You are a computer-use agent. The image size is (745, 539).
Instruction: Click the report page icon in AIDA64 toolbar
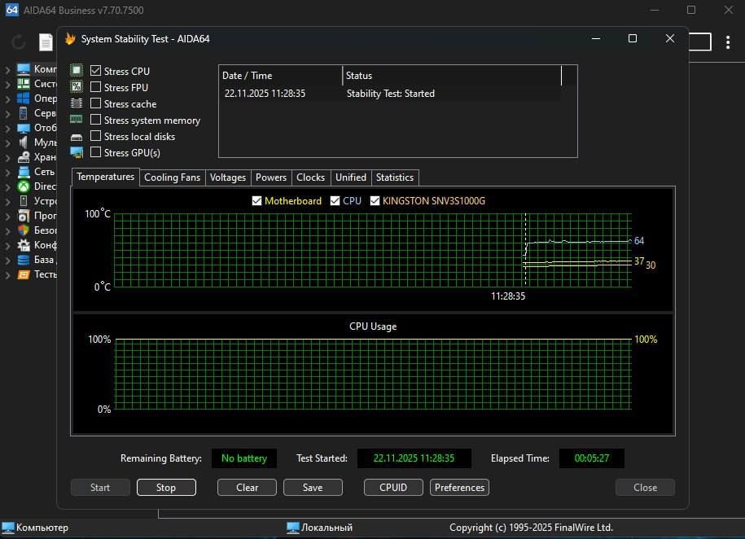pyautogui.click(x=46, y=42)
